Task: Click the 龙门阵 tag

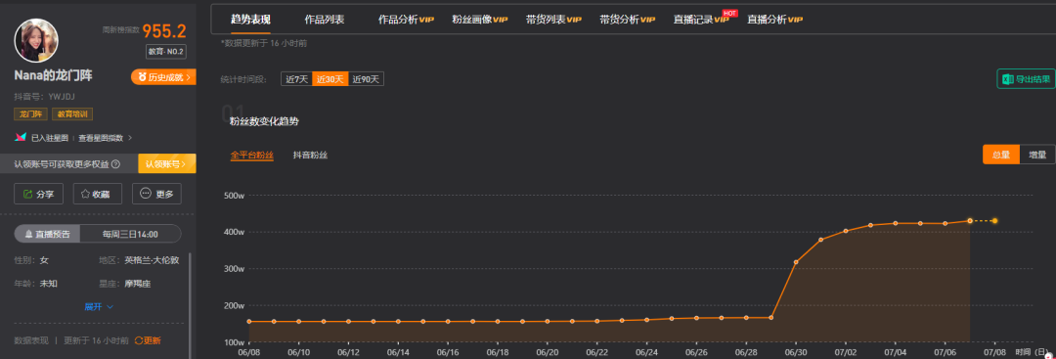Action: point(29,114)
